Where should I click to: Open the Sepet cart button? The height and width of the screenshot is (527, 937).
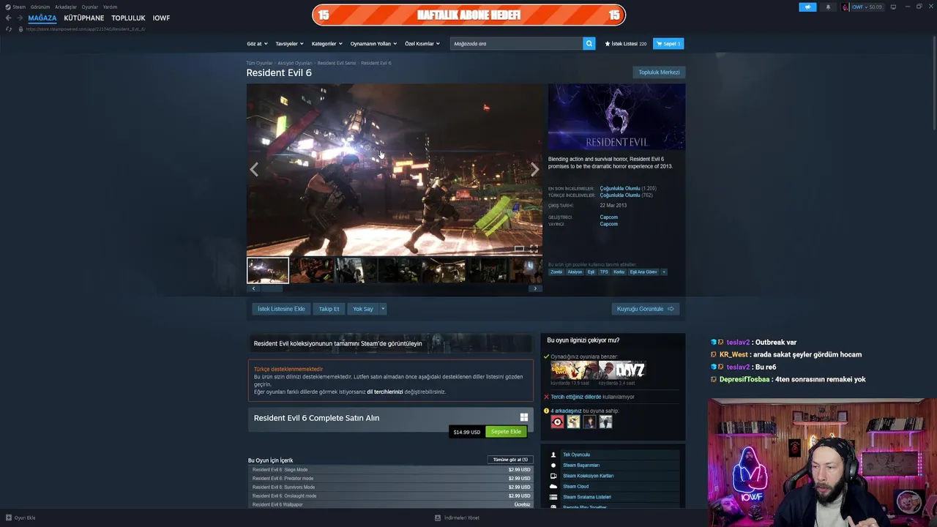point(668,44)
